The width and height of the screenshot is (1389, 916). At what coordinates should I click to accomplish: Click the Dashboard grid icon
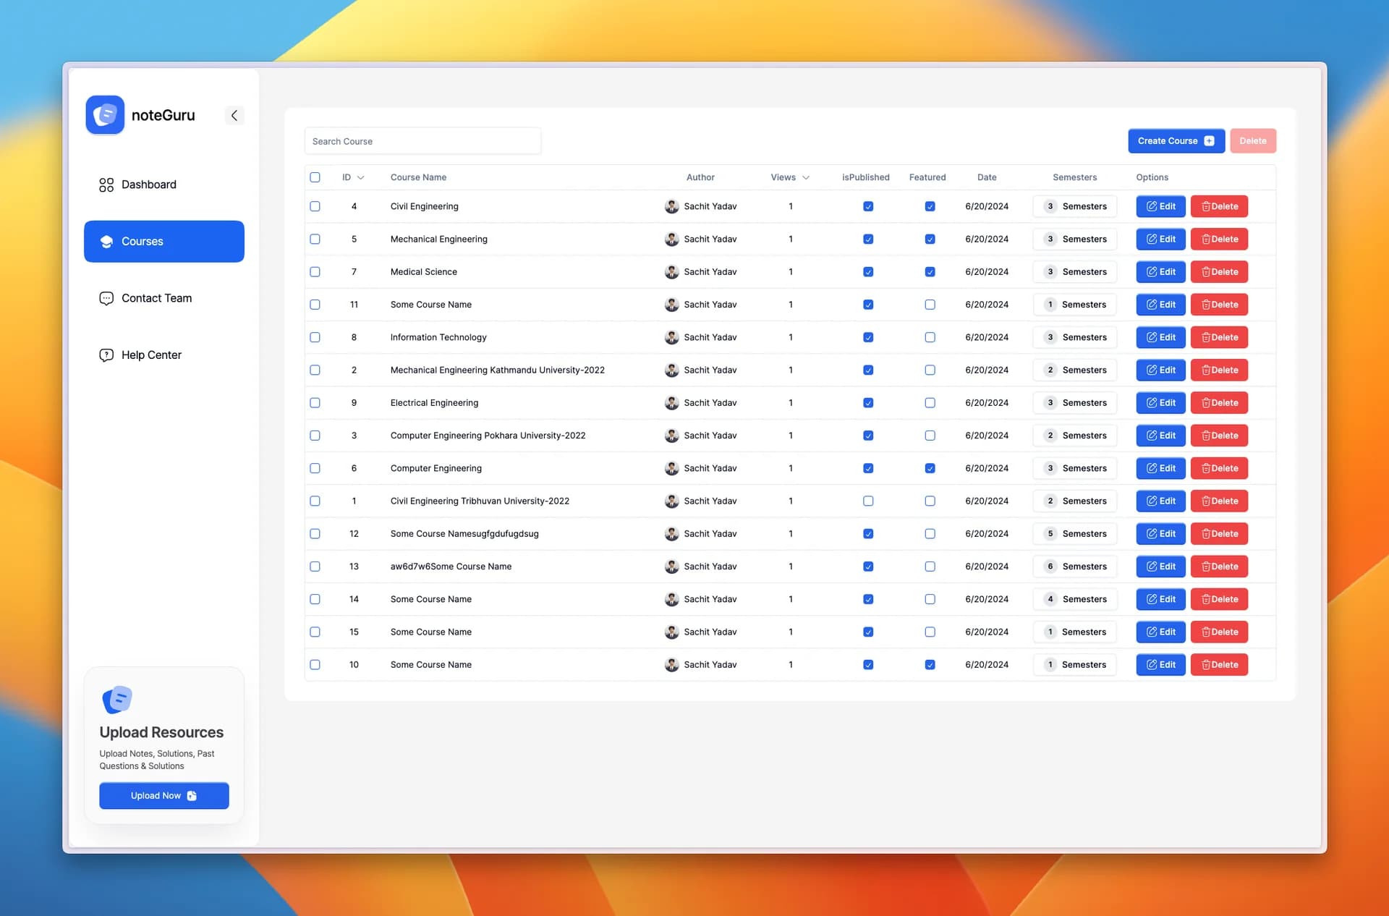(106, 185)
